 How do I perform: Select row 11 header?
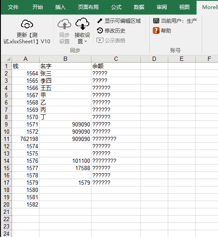pyautogui.click(x=6, y=139)
